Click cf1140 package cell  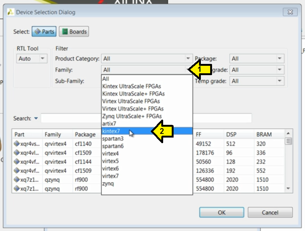(x=83, y=144)
